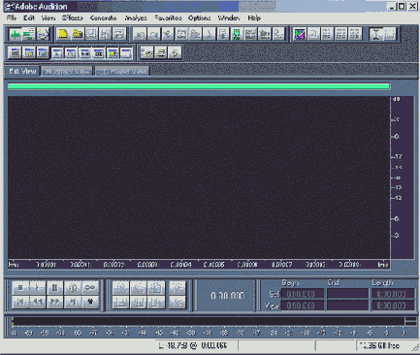Click the GB free status bar entry

pos(380,346)
